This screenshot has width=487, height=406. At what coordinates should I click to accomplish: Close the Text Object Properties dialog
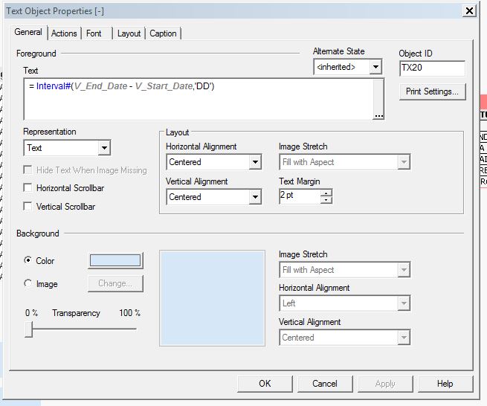click(468, 10)
